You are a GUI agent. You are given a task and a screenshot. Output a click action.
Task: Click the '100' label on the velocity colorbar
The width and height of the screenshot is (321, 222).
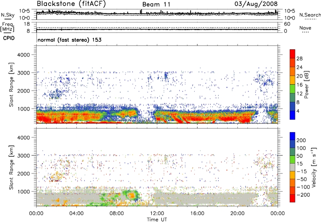coord(301,148)
